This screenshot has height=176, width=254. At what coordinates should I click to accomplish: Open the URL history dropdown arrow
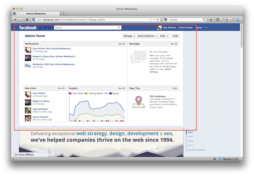[154, 20]
